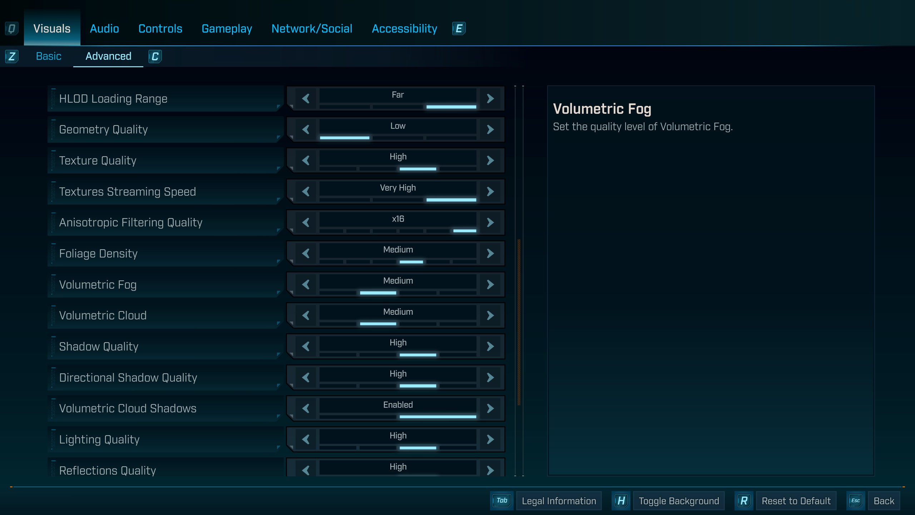Click the Toggle Background button
915x515 pixels.
pos(678,501)
